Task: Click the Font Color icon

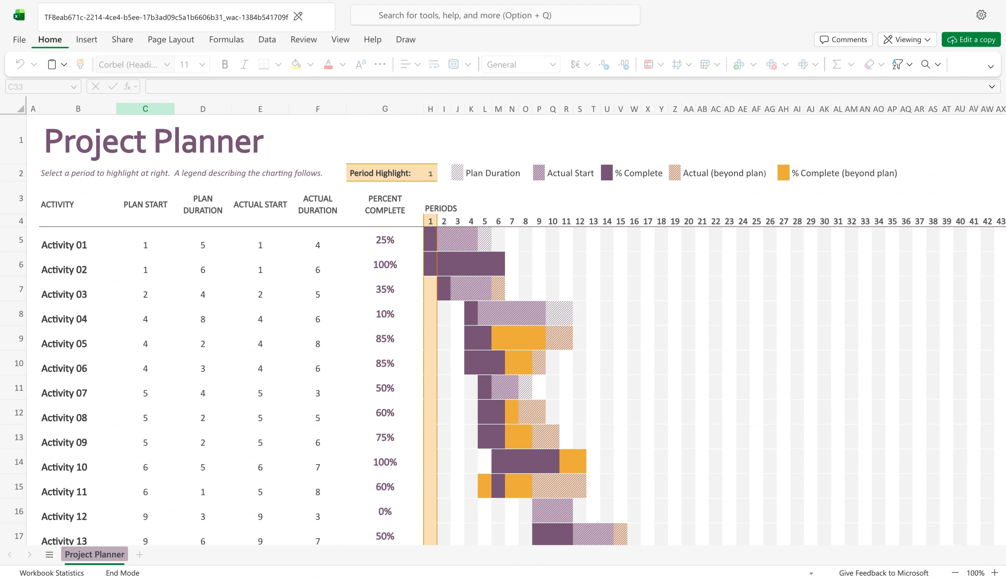Action: point(328,64)
